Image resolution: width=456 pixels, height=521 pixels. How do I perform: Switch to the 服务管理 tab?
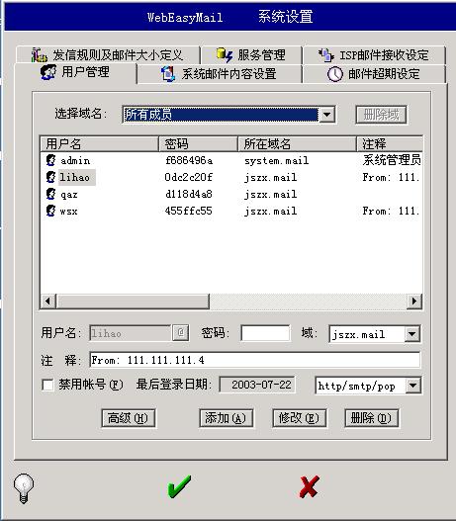pyautogui.click(x=251, y=54)
